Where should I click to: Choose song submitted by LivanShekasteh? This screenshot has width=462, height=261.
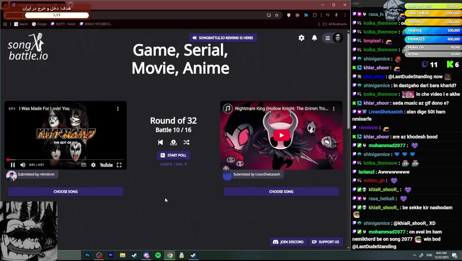tap(281, 191)
